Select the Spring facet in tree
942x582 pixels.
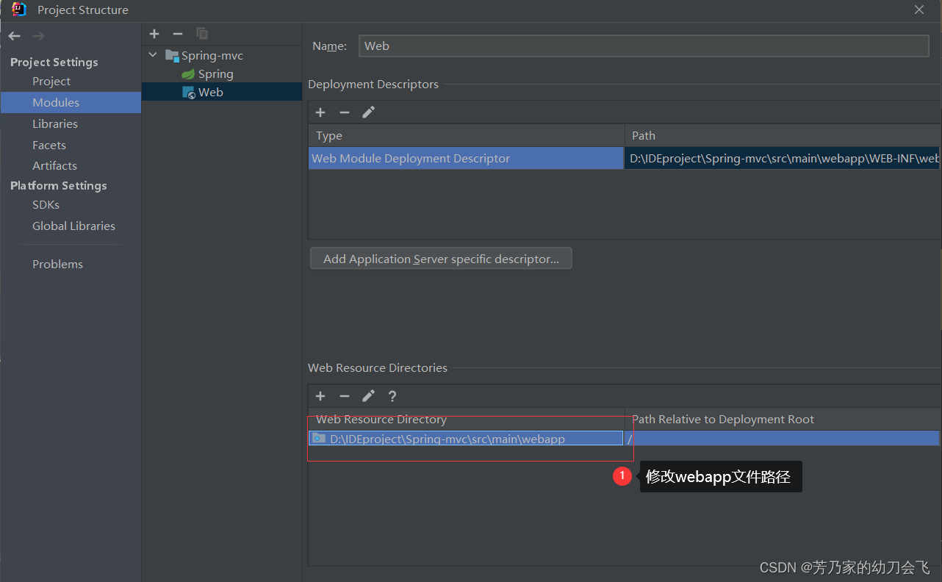coord(222,74)
